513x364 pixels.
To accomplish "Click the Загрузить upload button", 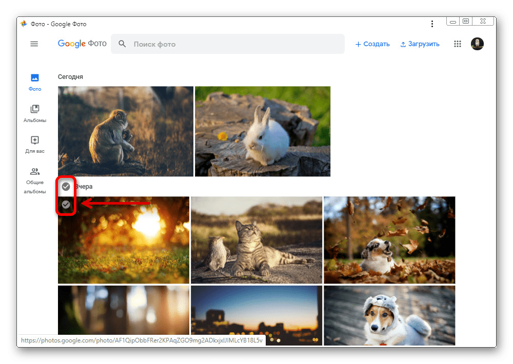I will pyautogui.click(x=420, y=44).
